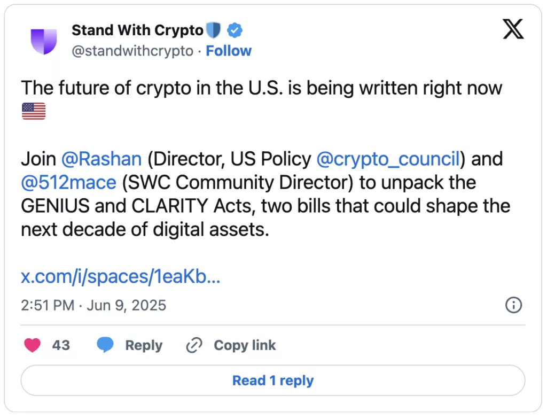Click the shield emoji beside the account name
The width and height of the screenshot is (547, 419).
pyautogui.click(x=214, y=30)
